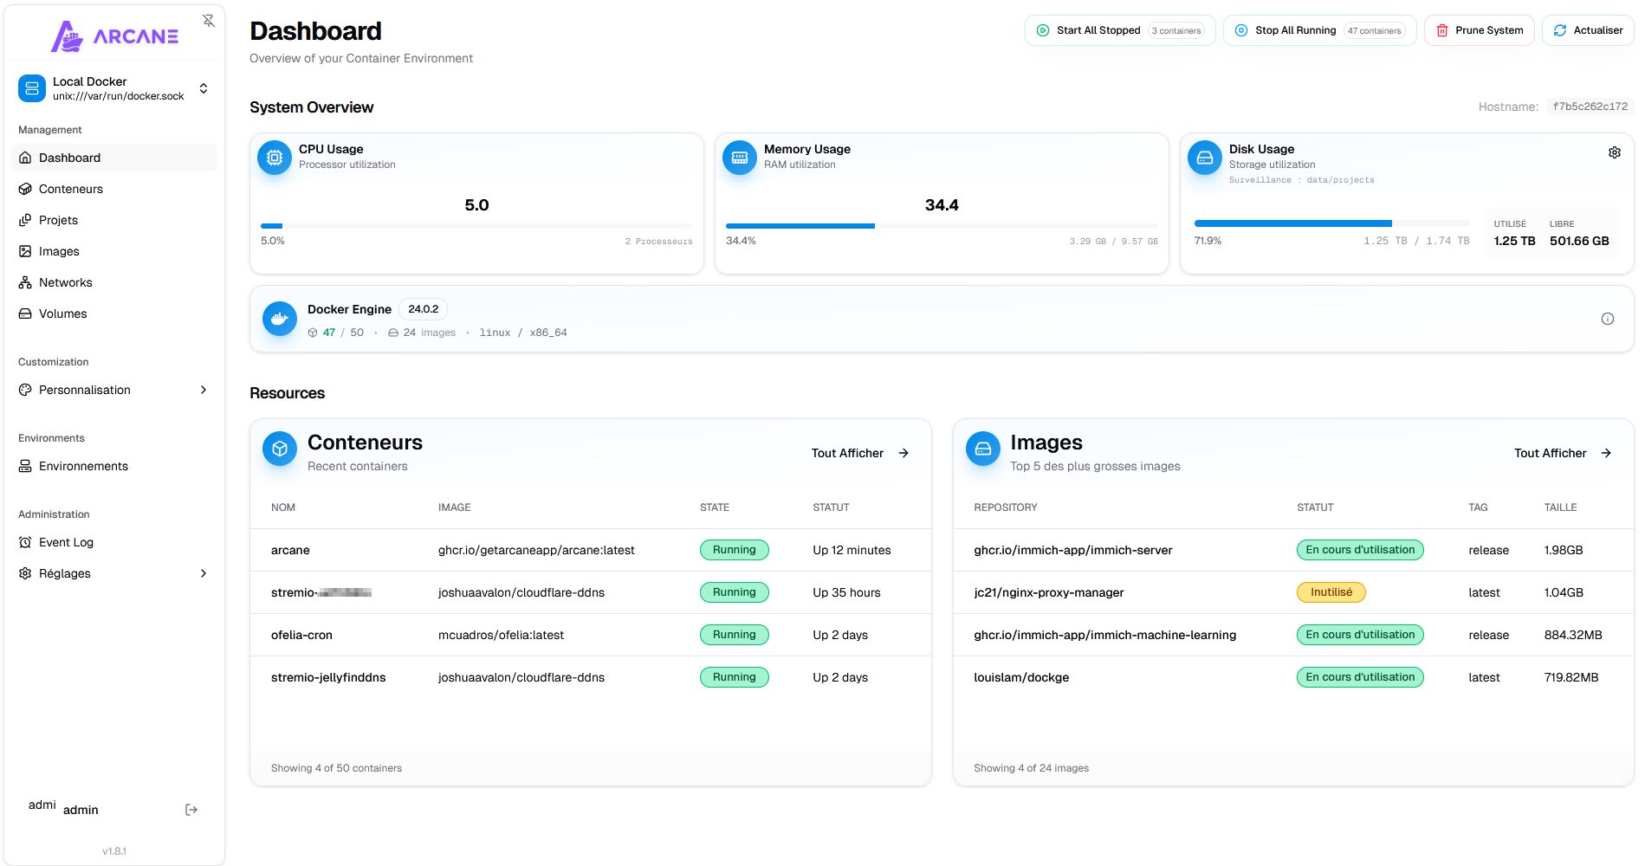The width and height of the screenshot is (1645, 866).
Task: Open Local Docker environment switcher
Action: tap(114, 88)
